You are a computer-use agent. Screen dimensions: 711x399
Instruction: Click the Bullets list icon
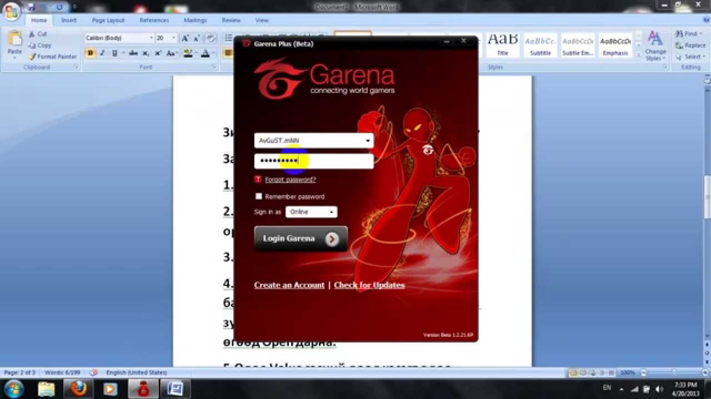click(x=228, y=38)
